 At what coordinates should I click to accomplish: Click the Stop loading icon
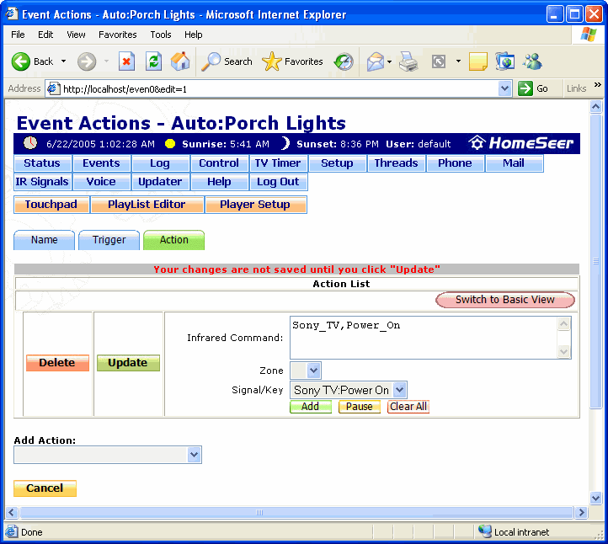126,61
